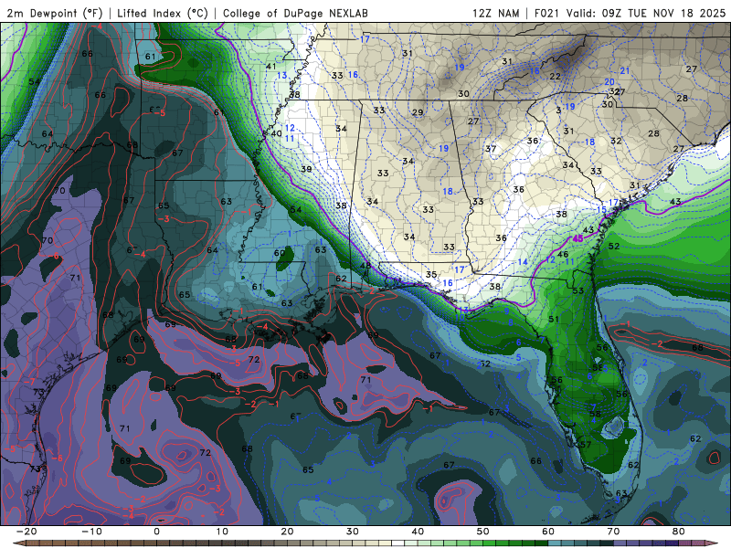Click the '29' dewpoint value in north Alabama
The height and width of the screenshot is (548, 731).
pyautogui.click(x=418, y=112)
